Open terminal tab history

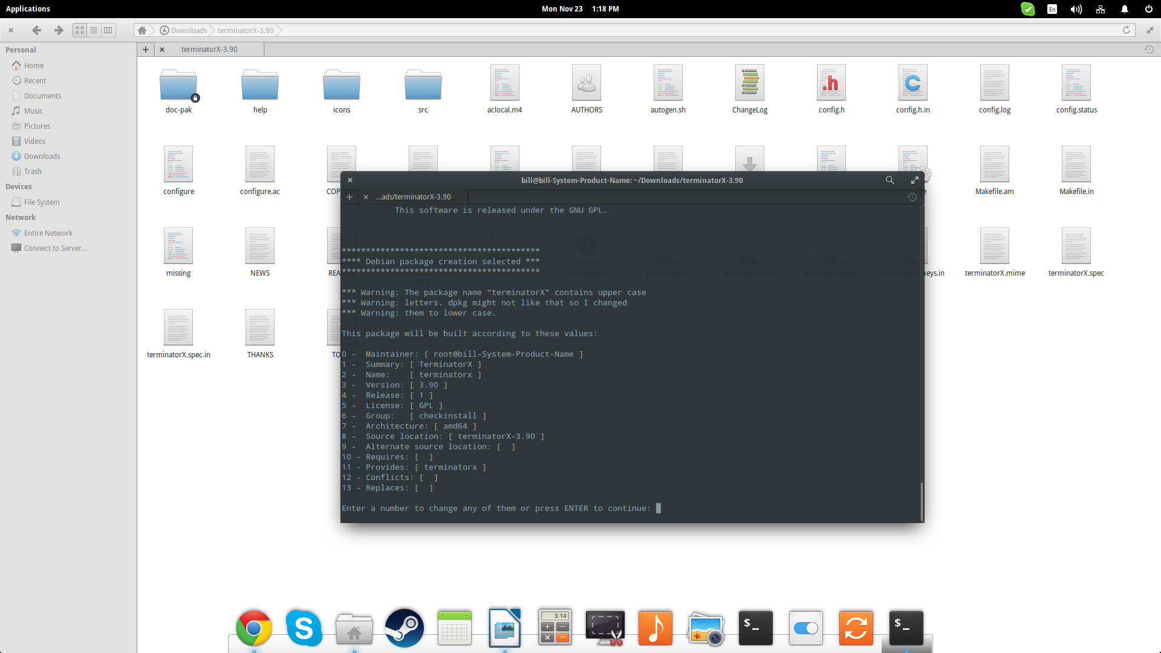pyautogui.click(x=912, y=197)
